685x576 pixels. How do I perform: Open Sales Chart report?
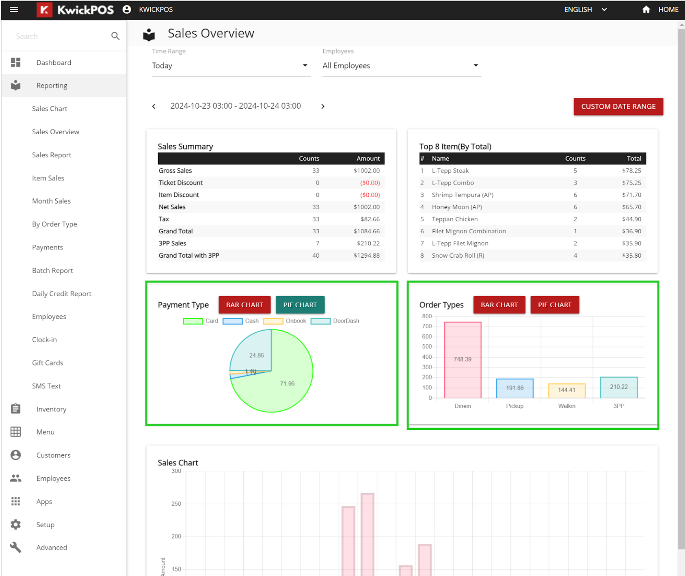[x=50, y=109]
